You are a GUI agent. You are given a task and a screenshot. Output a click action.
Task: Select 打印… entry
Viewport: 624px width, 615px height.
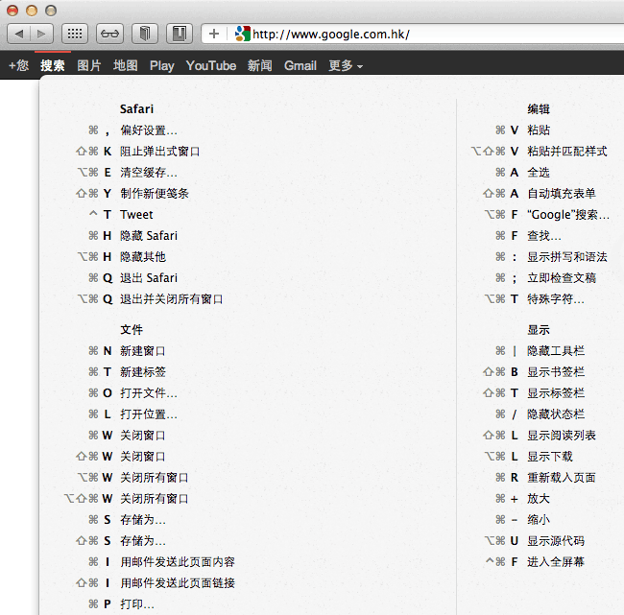(137, 603)
